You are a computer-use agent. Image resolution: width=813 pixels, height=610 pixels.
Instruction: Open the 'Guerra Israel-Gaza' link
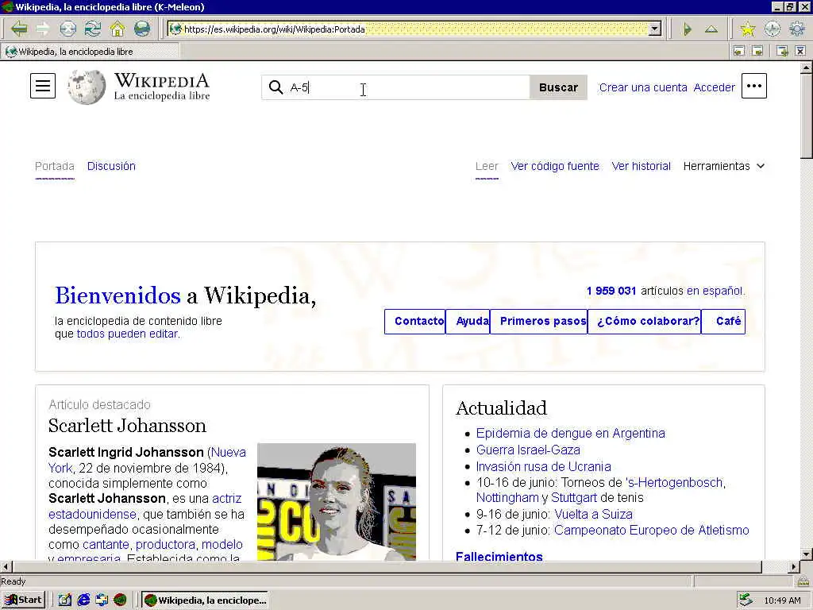tap(528, 450)
